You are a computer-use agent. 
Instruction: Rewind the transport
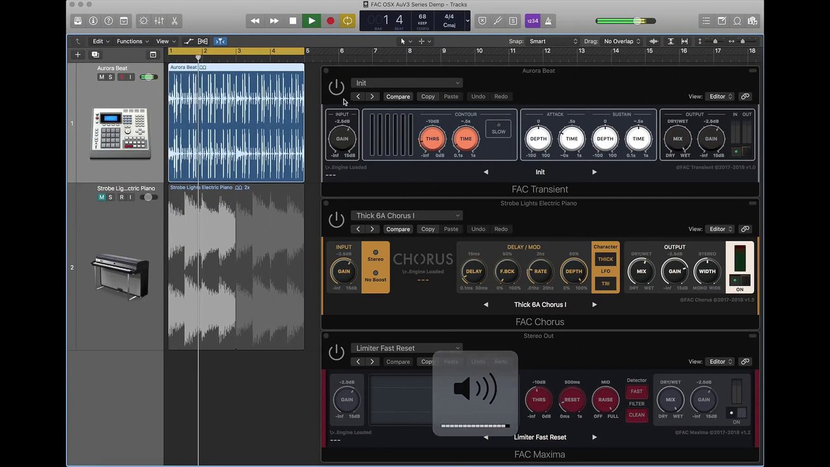(255, 21)
